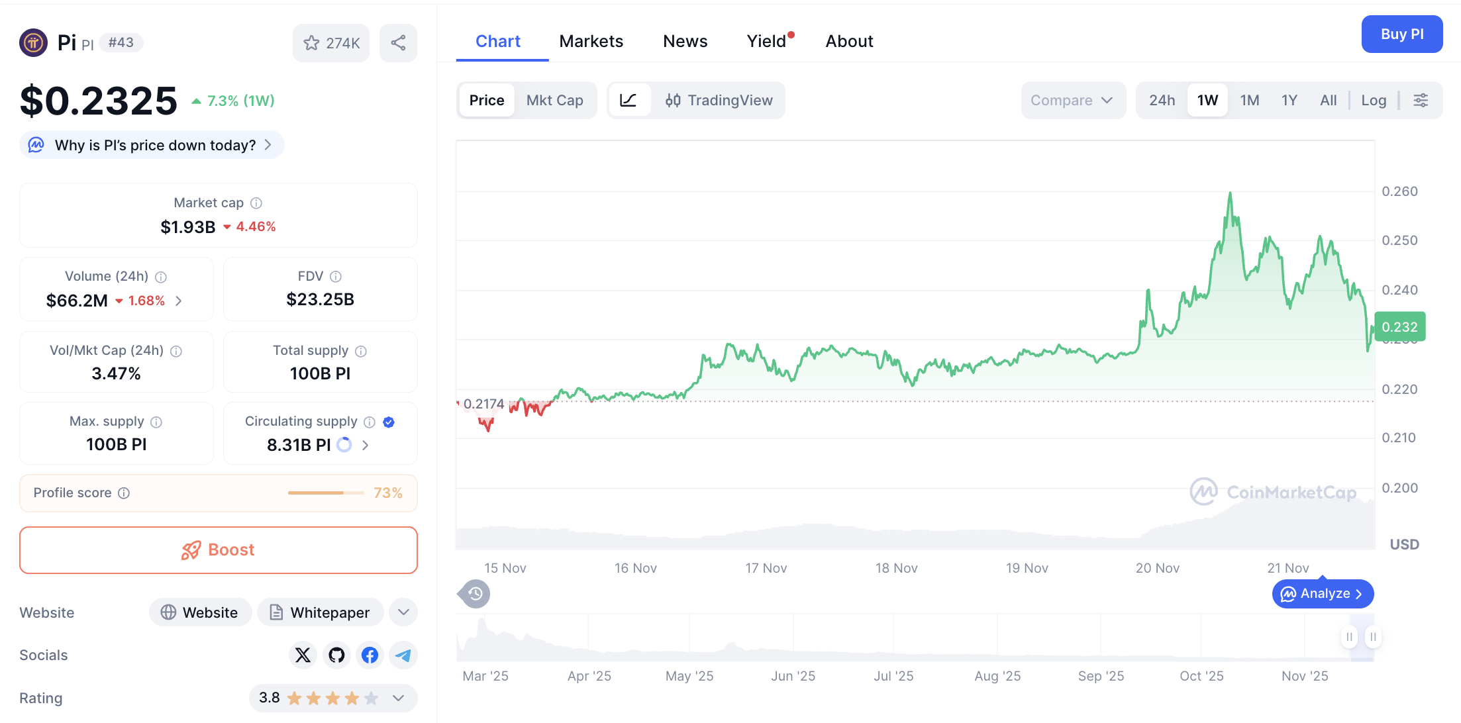
Task: Switch chart from Price to Mkt Cap
Action: [x=555, y=100]
